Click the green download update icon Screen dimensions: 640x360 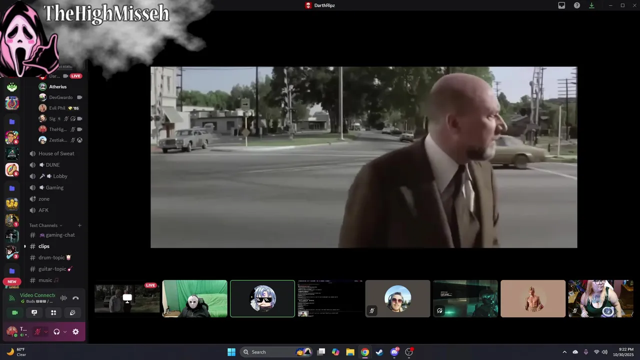[x=591, y=5]
